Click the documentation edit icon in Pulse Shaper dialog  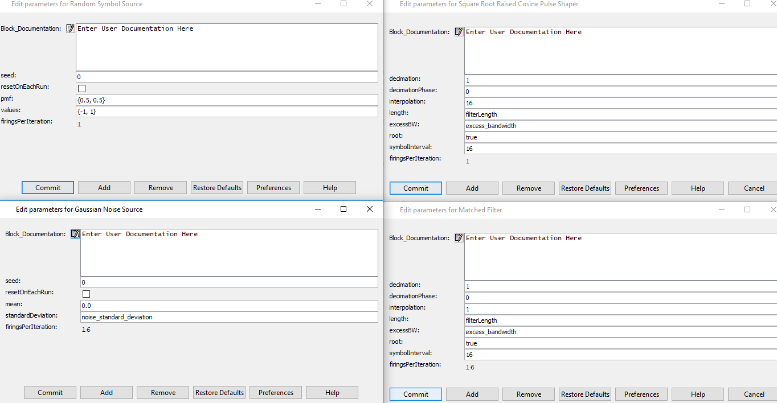459,32
